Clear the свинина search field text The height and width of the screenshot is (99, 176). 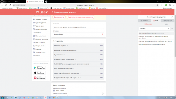click(x=169, y=28)
